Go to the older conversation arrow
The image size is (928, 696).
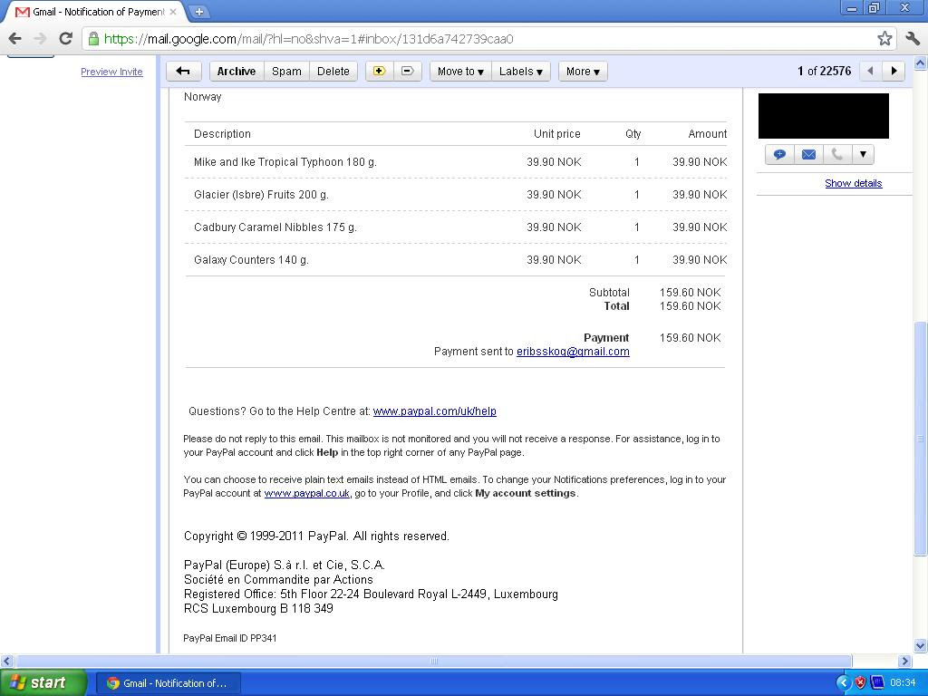tap(894, 71)
